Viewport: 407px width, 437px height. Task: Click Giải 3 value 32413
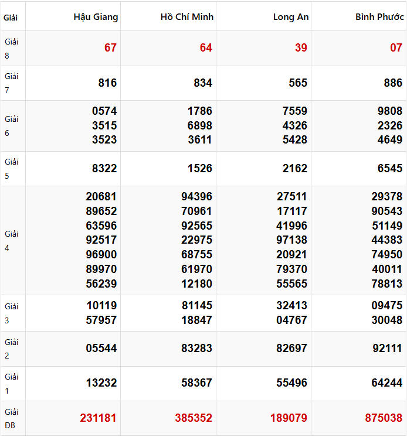(292, 305)
